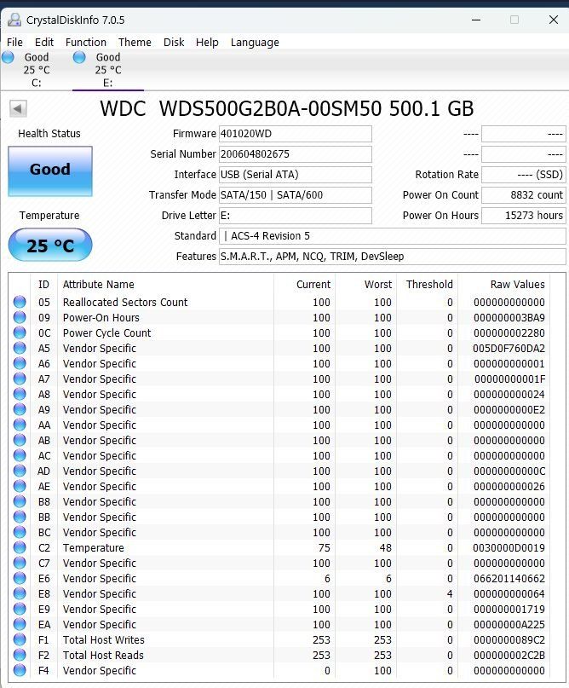
Task: Open the Edit menu
Action: tap(44, 42)
